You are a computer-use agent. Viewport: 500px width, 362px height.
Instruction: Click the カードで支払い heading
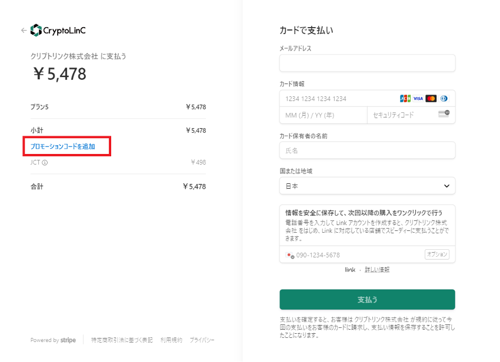(x=306, y=31)
